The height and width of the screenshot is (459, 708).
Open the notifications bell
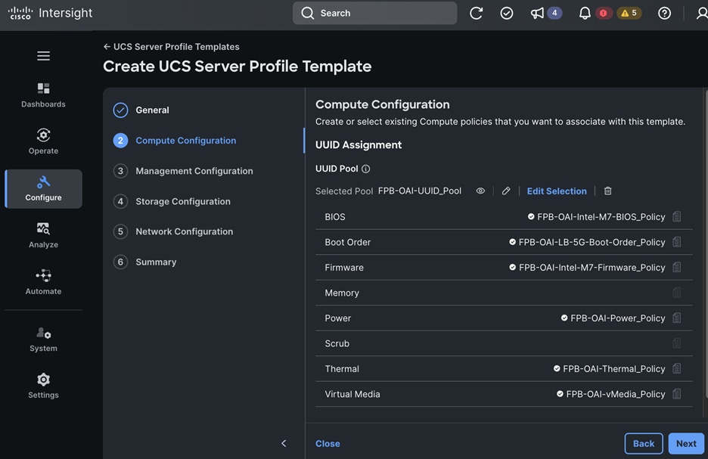point(585,13)
